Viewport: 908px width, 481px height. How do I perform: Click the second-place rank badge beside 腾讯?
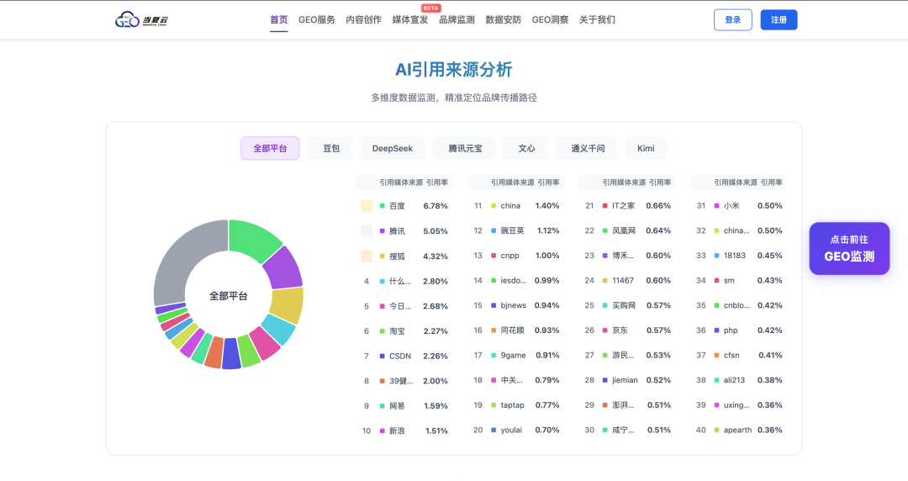pos(367,231)
